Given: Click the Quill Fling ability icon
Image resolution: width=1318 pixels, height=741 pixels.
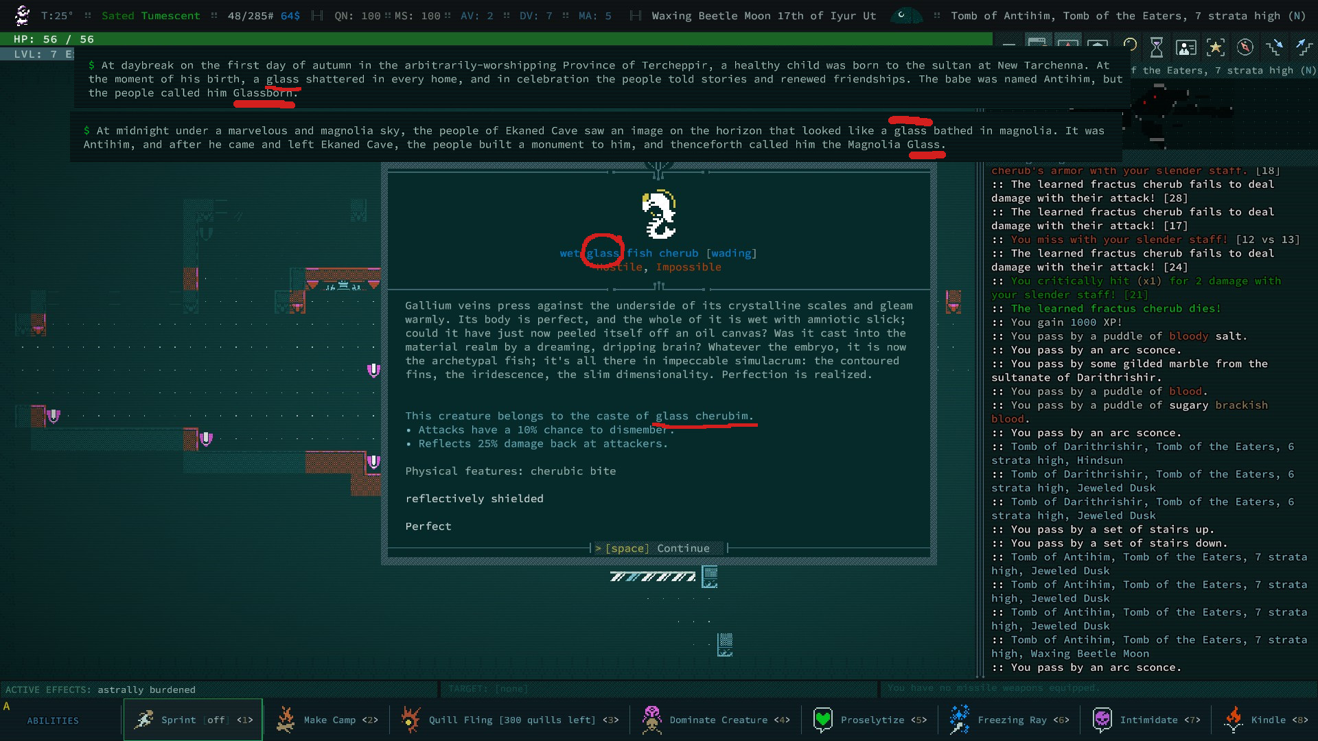Looking at the screenshot, I should tap(411, 720).
